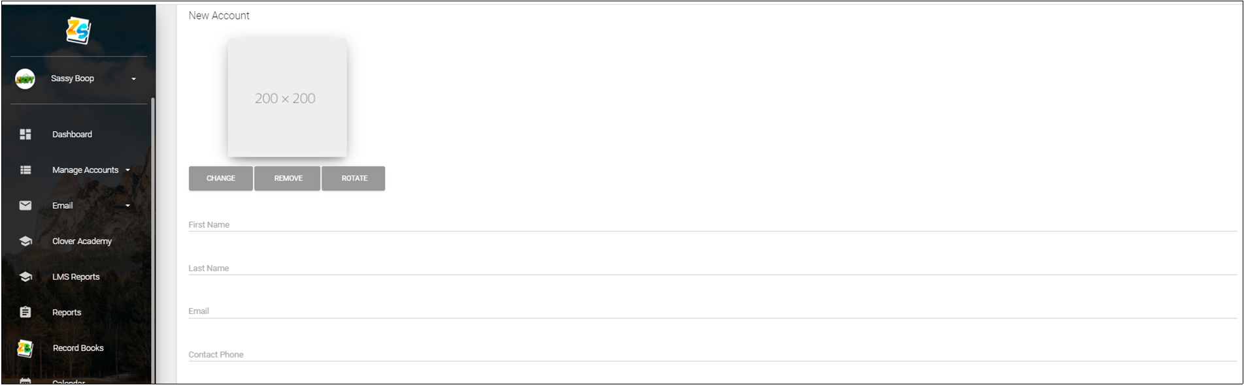
Task: Click the ZS logo at sidebar top
Action: [78, 30]
